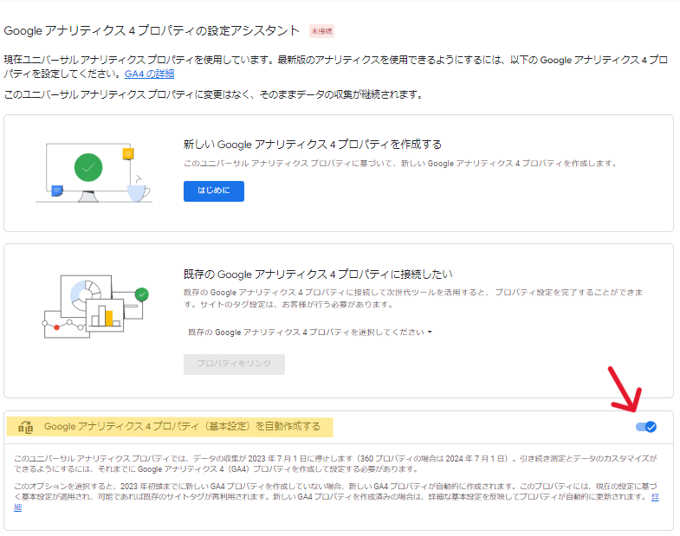Click the monitor with checkmark illustration
This screenshot has height=536, width=680.
94,172
